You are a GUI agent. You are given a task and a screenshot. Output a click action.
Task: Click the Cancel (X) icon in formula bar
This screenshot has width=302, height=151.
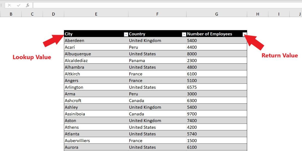pos(10,5)
